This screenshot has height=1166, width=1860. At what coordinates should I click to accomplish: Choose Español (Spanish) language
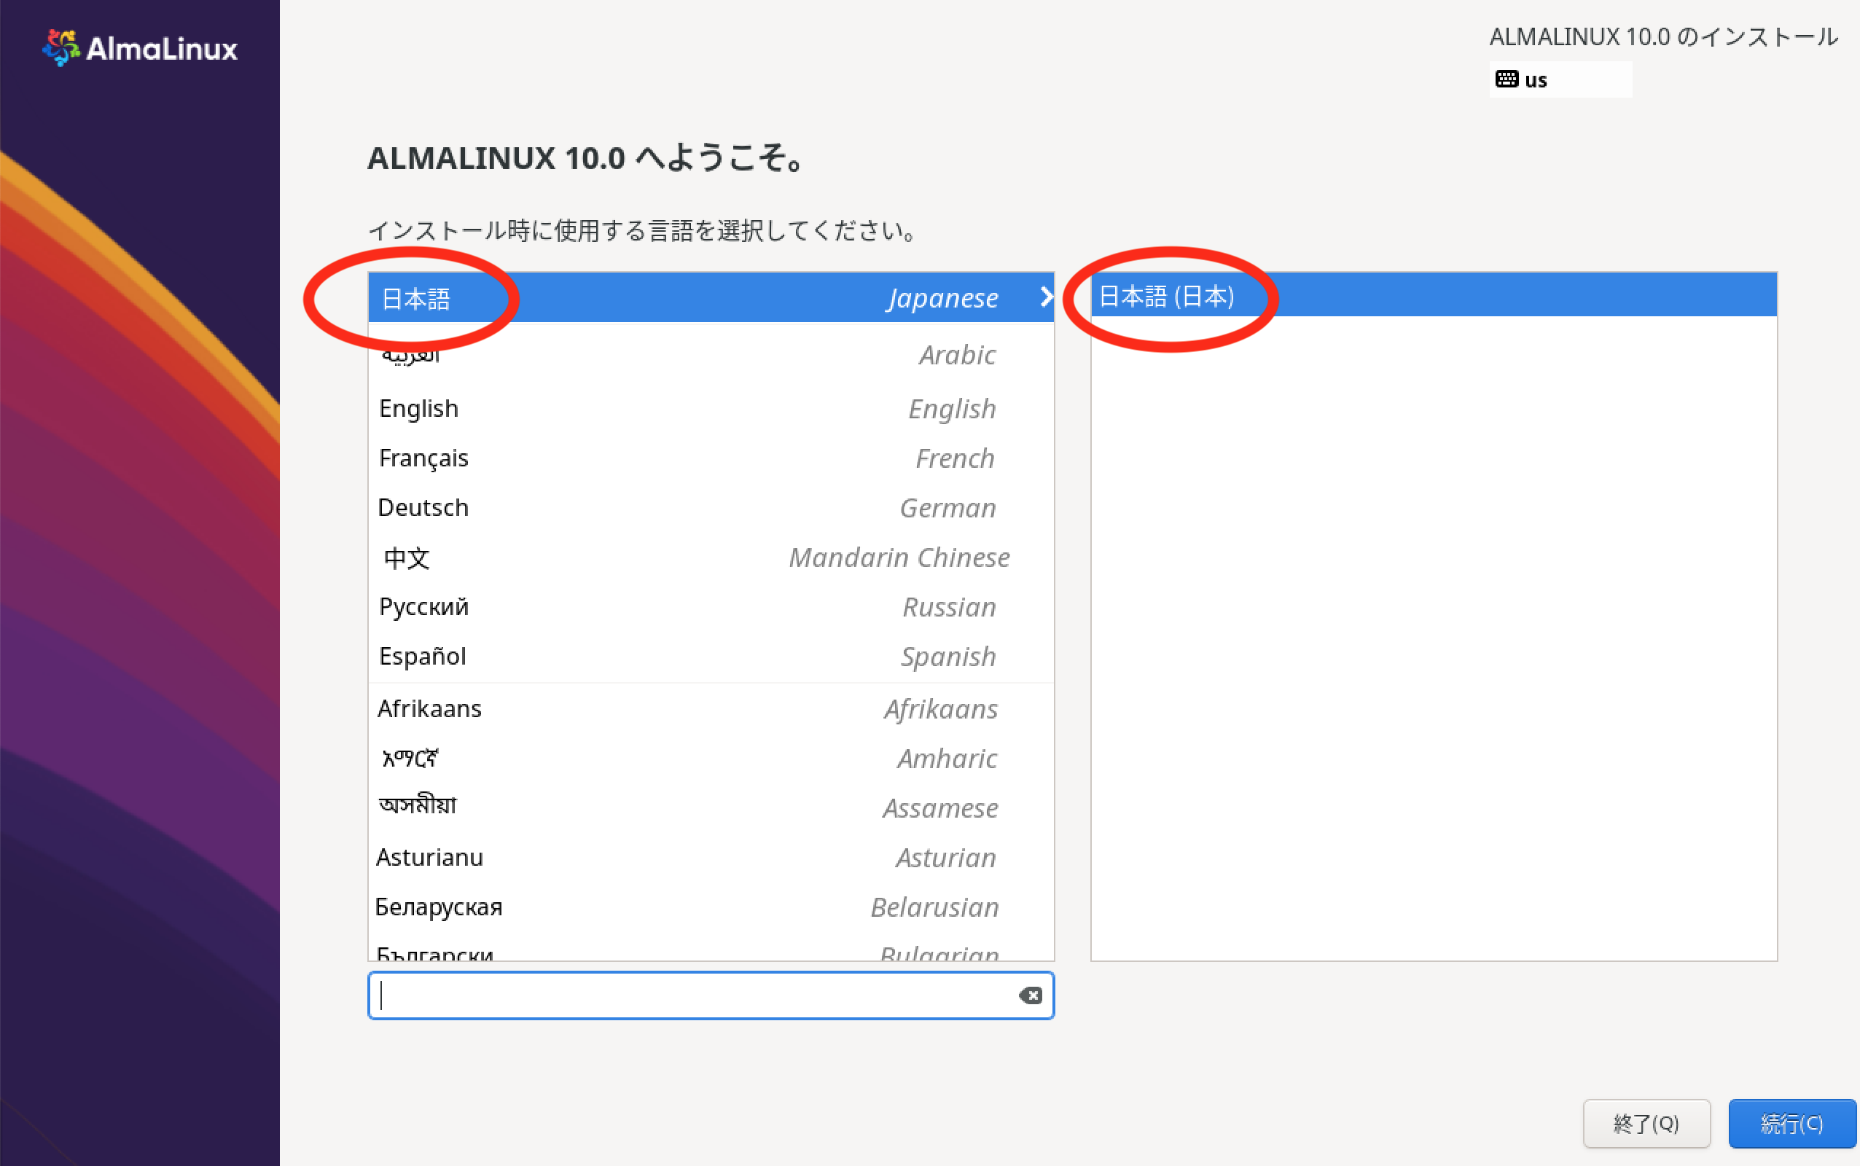[x=710, y=657]
